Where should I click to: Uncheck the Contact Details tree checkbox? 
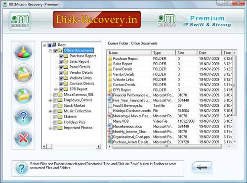pos(61,84)
